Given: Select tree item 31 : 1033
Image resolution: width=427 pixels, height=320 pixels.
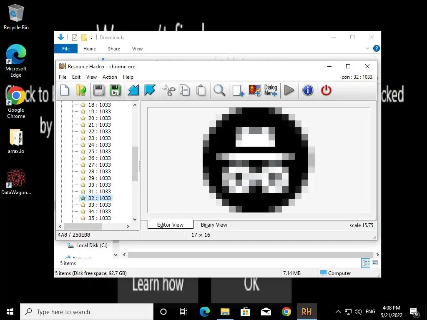Looking at the screenshot, I should [99, 192].
